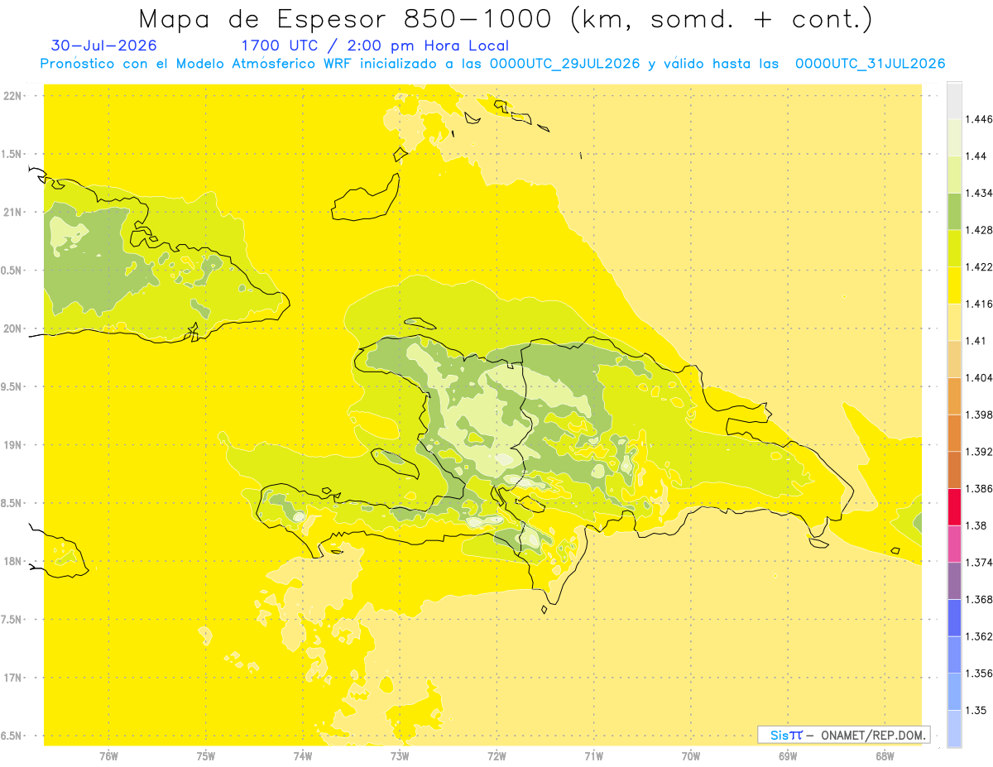993x767 pixels.
Task: Click the legend value '1.416'
Action: pyautogui.click(x=980, y=304)
